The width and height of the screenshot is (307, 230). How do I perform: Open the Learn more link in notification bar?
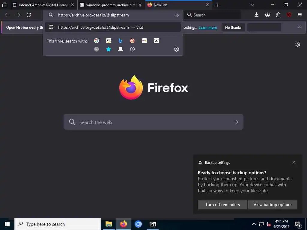208,28
